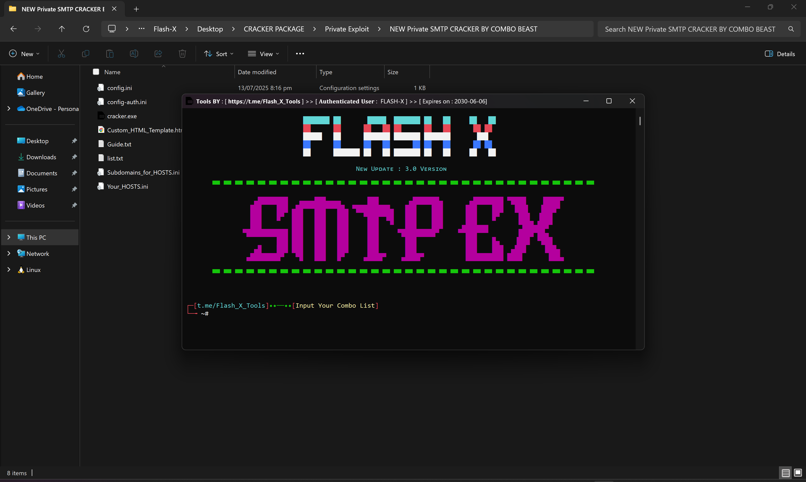The width and height of the screenshot is (806, 482).
Task: Open Private Exploit from the breadcrumb path
Action: coord(347,29)
